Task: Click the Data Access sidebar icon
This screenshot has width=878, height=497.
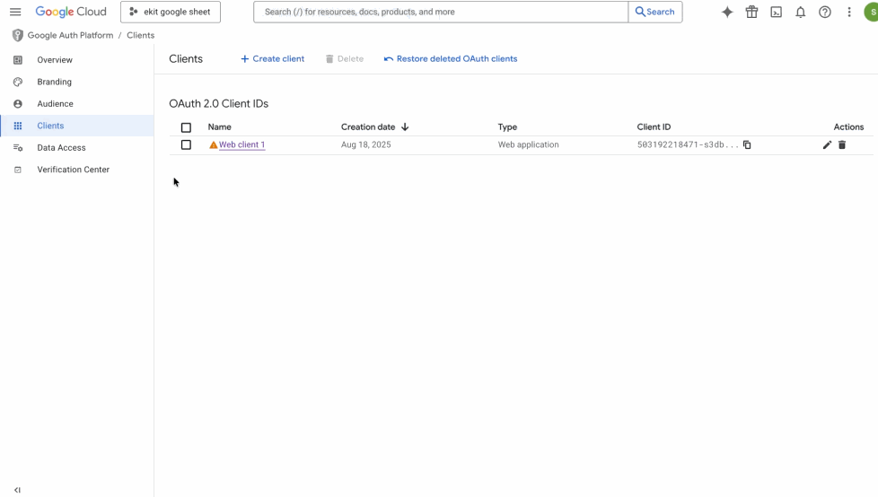Action: click(18, 148)
